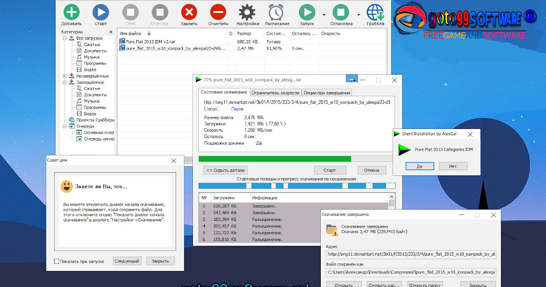
Task: Open the dropdown arrow next to Запуск
Action: pyautogui.click(x=324, y=15)
